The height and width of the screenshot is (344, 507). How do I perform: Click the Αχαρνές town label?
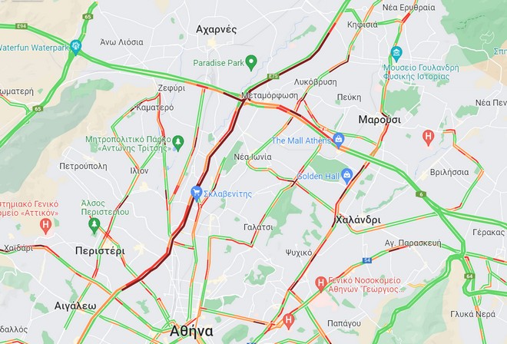[x=217, y=29]
